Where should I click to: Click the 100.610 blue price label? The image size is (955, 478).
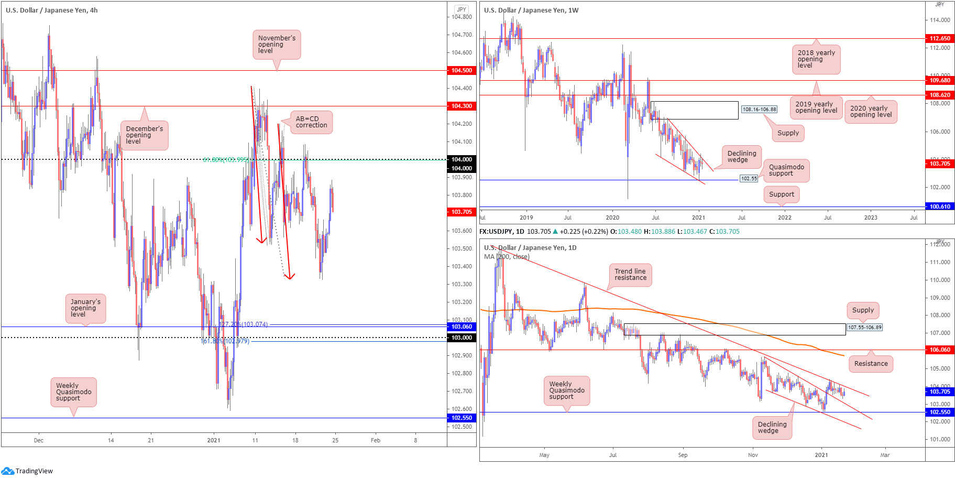(x=940, y=207)
